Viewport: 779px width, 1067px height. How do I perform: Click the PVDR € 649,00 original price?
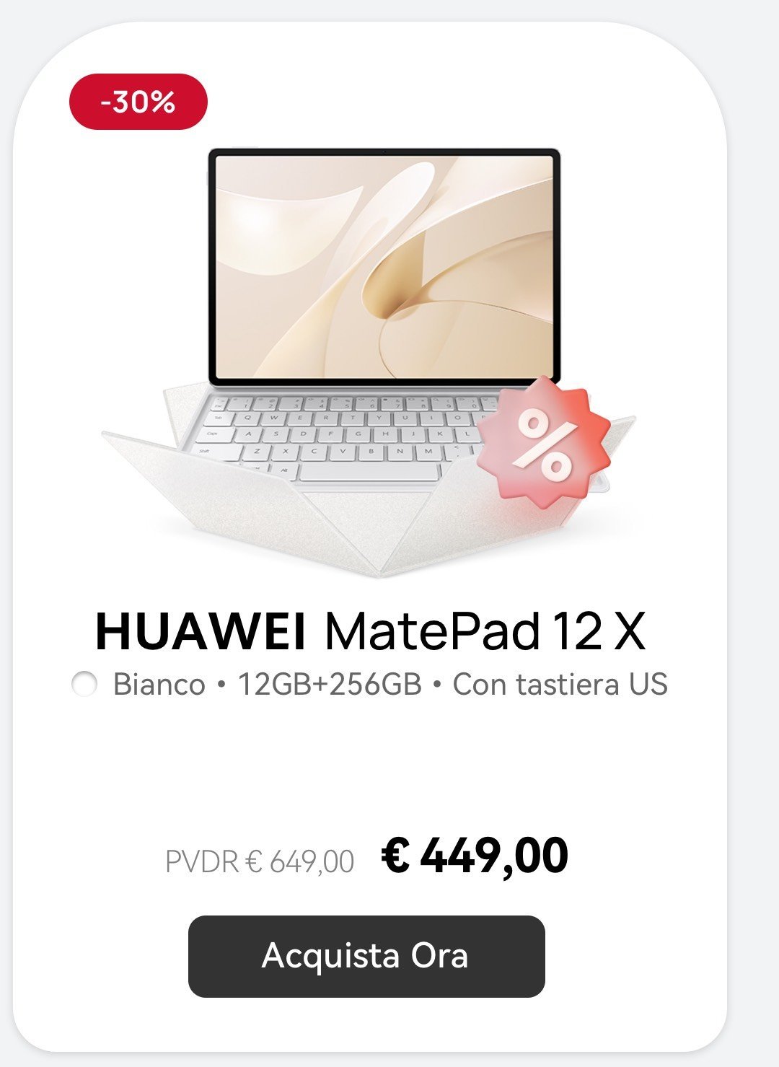(x=260, y=861)
